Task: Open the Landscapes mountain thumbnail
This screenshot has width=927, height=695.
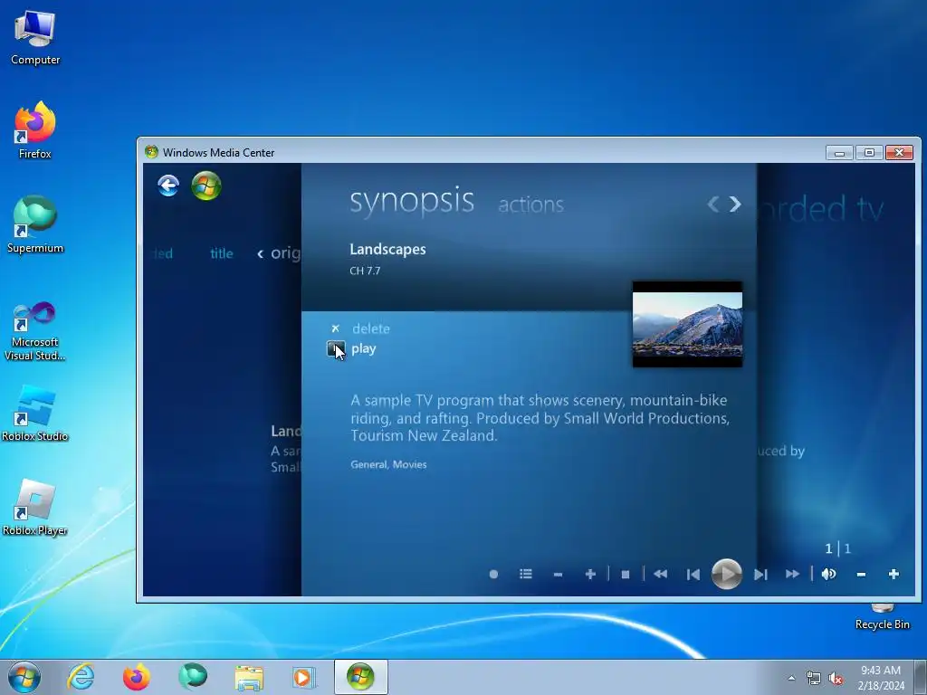Action: 687,324
